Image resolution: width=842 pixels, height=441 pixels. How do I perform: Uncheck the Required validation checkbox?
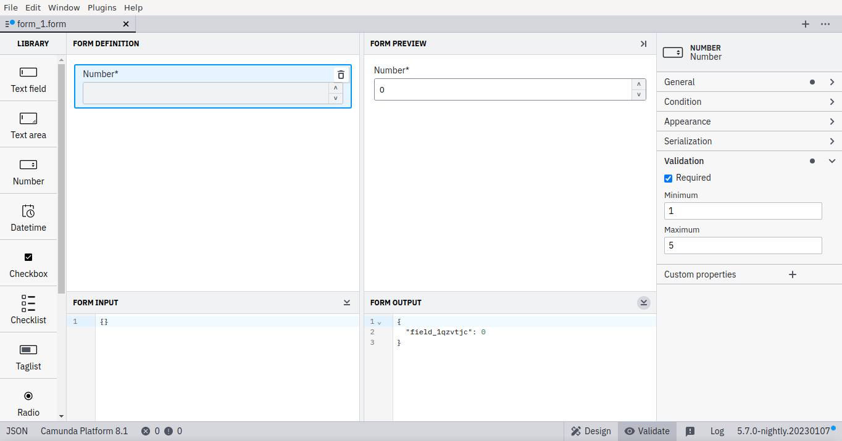pos(668,178)
